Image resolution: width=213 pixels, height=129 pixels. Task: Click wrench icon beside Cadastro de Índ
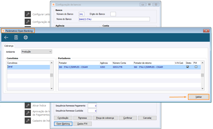pyautogui.click(x=28, y=120)
